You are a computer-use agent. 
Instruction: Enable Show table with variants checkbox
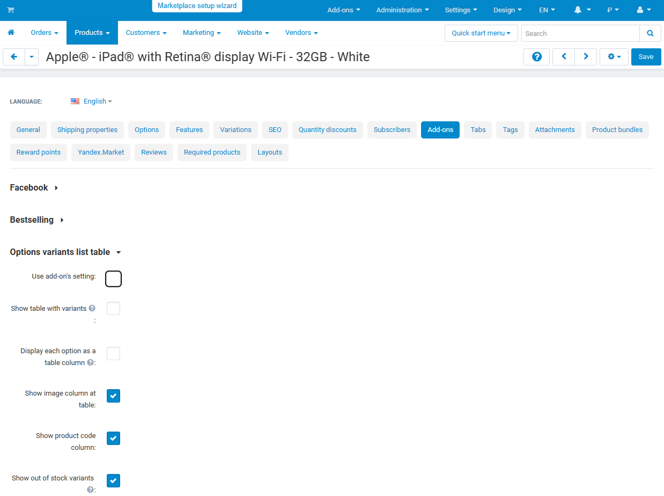113,309
